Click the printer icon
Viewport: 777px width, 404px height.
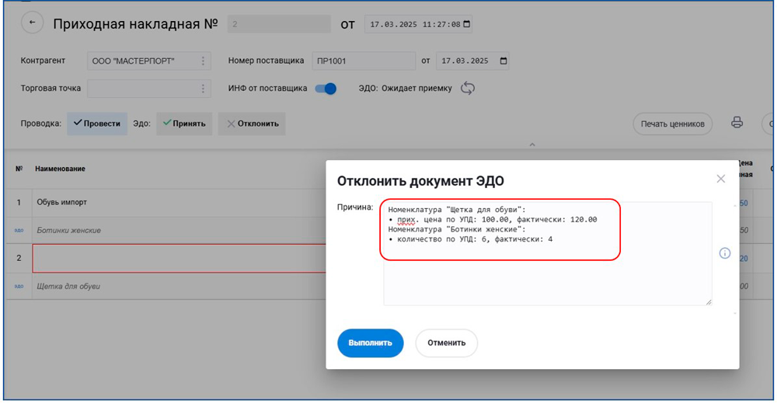(x=737, y=123)
